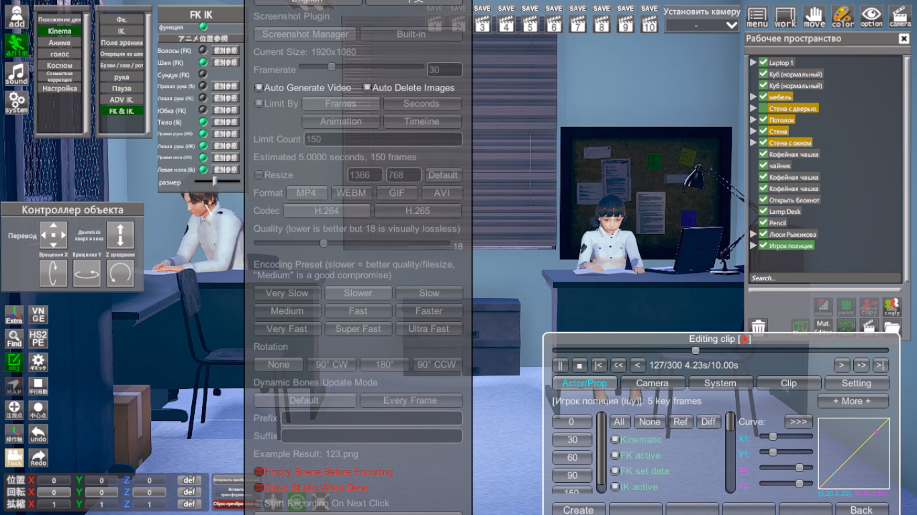Click the undo arrow icon
Viewport: 917px width, 515px height.
pyautogui.click(x=38, y=435)
